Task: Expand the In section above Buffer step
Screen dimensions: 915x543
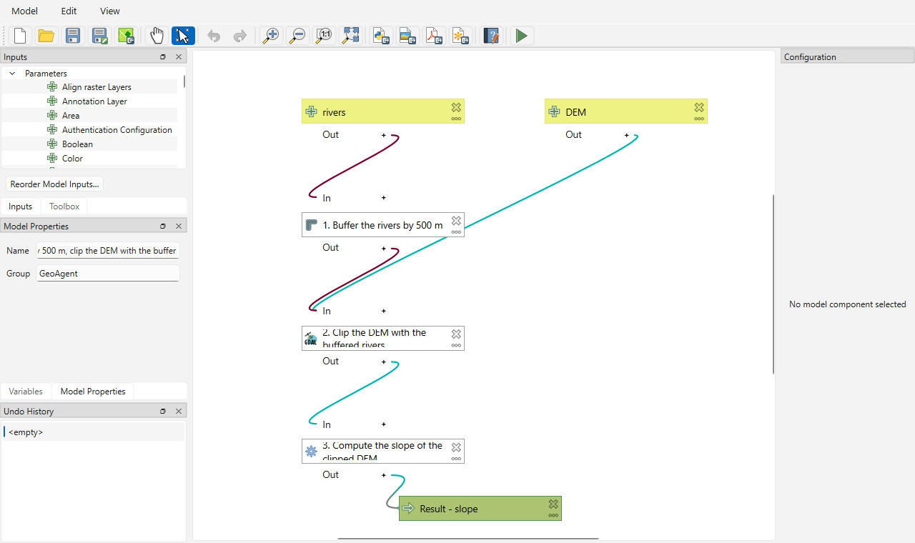Action: [x=383, y=198]
